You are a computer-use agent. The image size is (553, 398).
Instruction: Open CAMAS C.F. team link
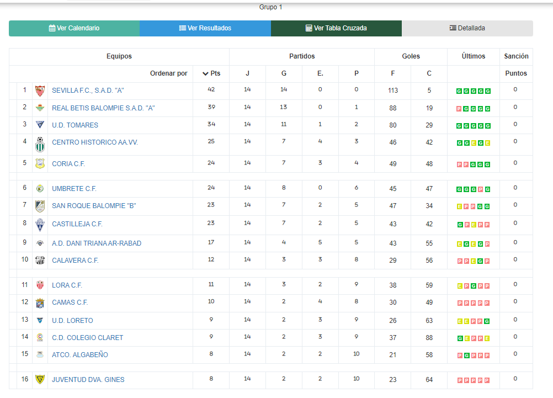click(x=70, y=303)
